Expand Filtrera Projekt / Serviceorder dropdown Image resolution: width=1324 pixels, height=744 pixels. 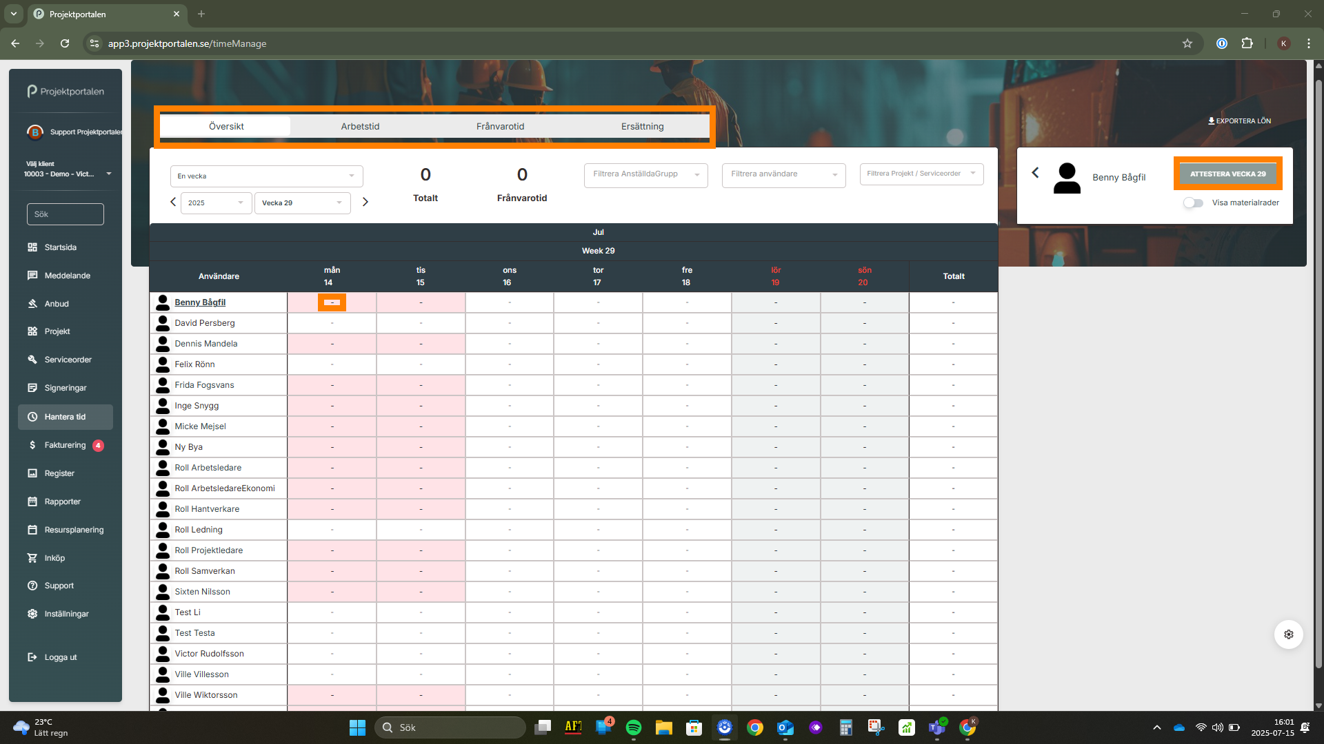(921, 174)
